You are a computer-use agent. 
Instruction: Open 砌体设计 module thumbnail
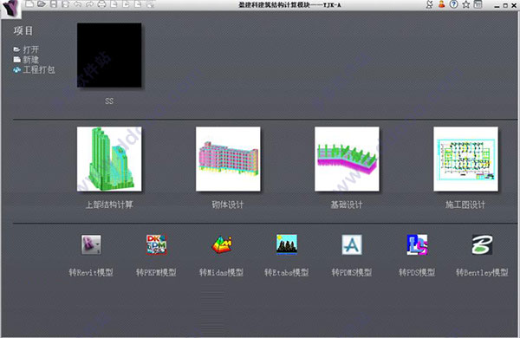click(x=228, y=159)
